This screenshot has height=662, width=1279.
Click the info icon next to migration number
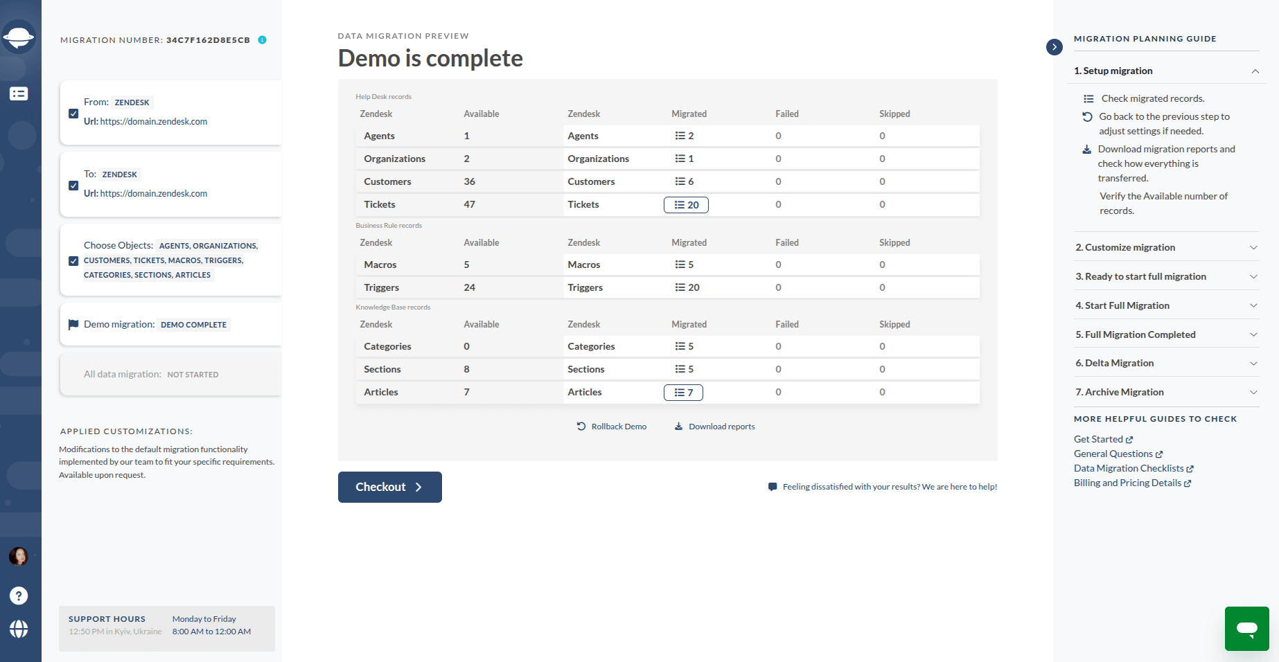point(262,40)
